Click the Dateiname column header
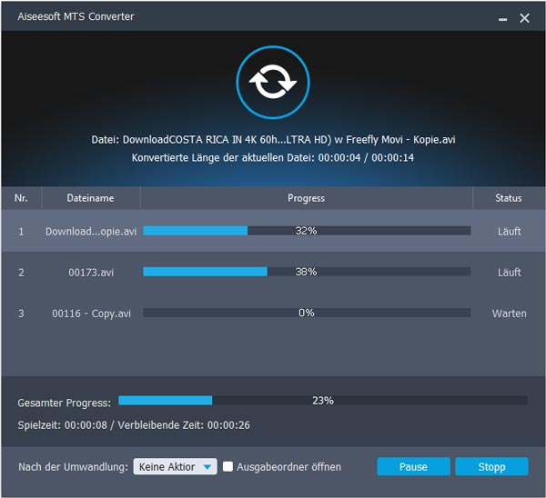 coord(90,198)
